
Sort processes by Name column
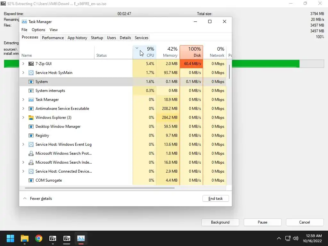click(x=57, y=52)
